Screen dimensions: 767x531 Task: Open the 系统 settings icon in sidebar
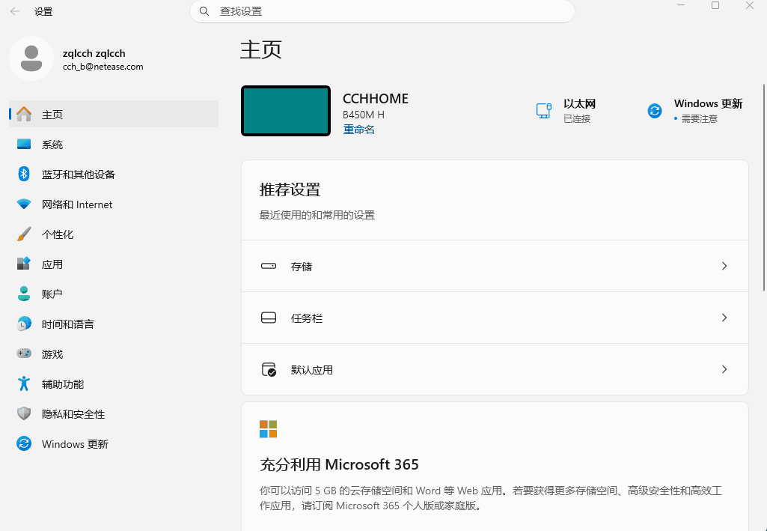point(23,145)
